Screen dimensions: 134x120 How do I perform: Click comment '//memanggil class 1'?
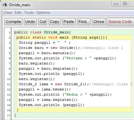coord(102,48)
